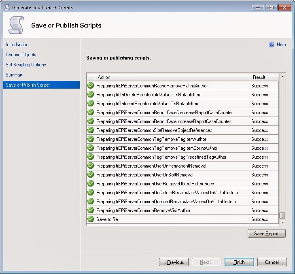Click the Finish button
The height and width of the screenshot is (274, 295).
click(239, 262)
